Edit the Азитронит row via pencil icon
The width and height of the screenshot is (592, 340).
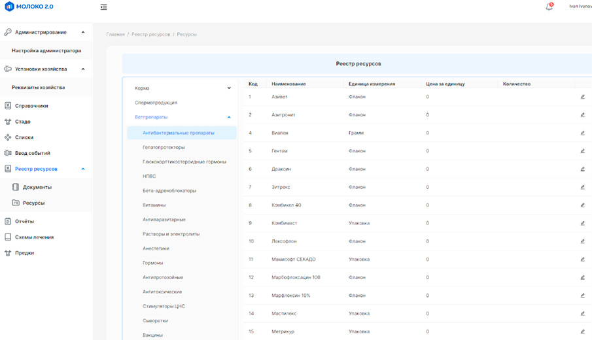click(x=583, y=114)
